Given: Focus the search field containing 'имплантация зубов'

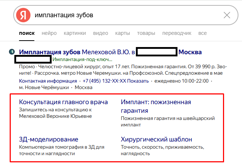Looking at the screenshot, I should 126,15.
